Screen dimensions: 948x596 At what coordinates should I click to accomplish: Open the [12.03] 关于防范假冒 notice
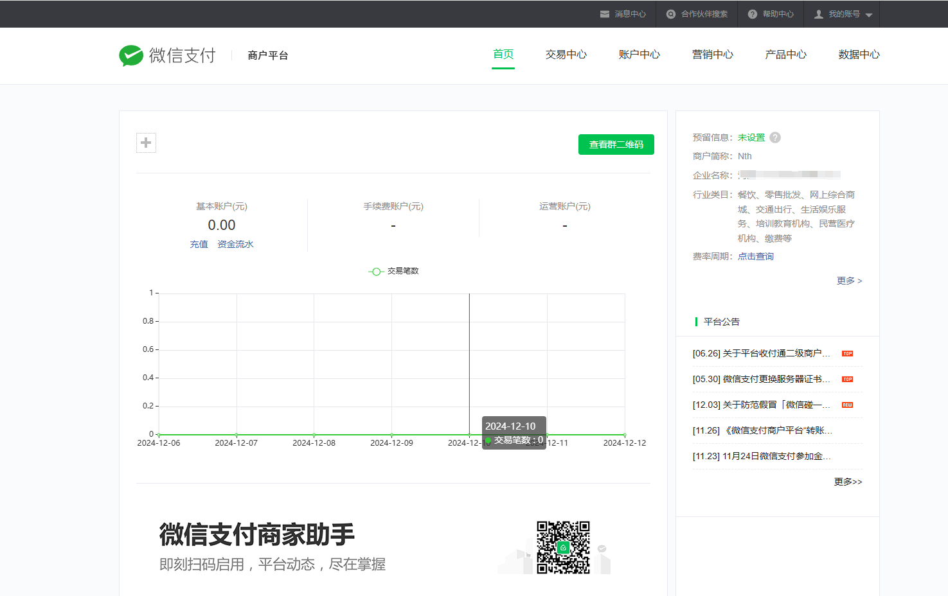pos(762,405)
